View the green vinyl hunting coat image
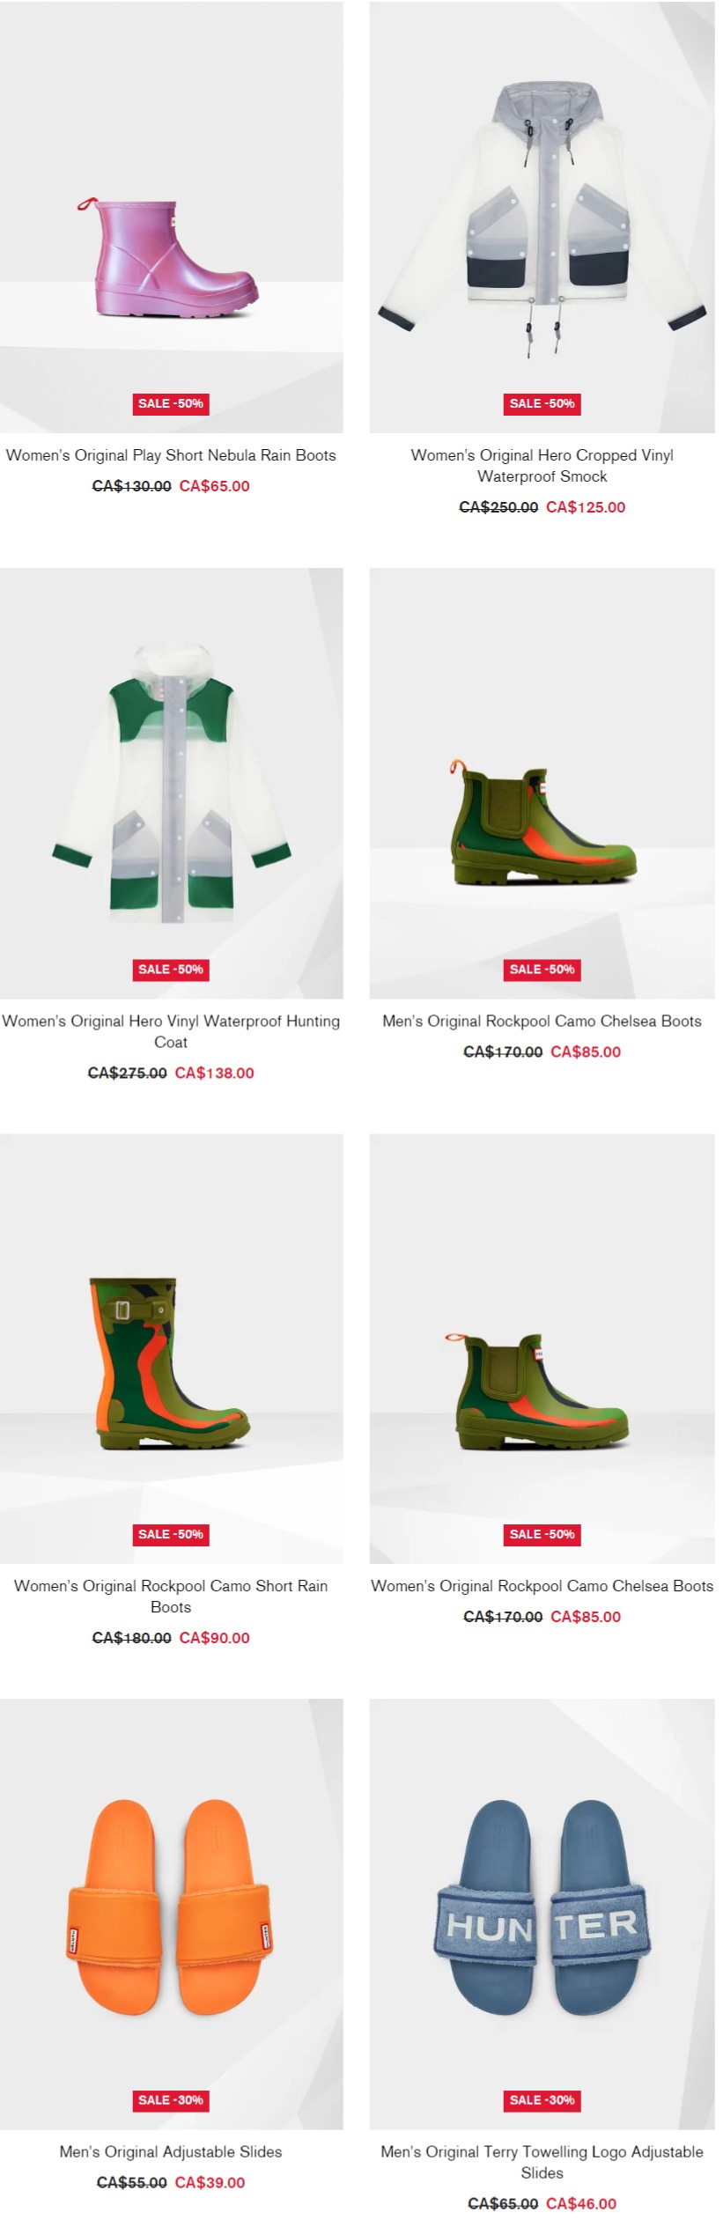The width and height of the screenshot is (723, 2235). point(171,783)
